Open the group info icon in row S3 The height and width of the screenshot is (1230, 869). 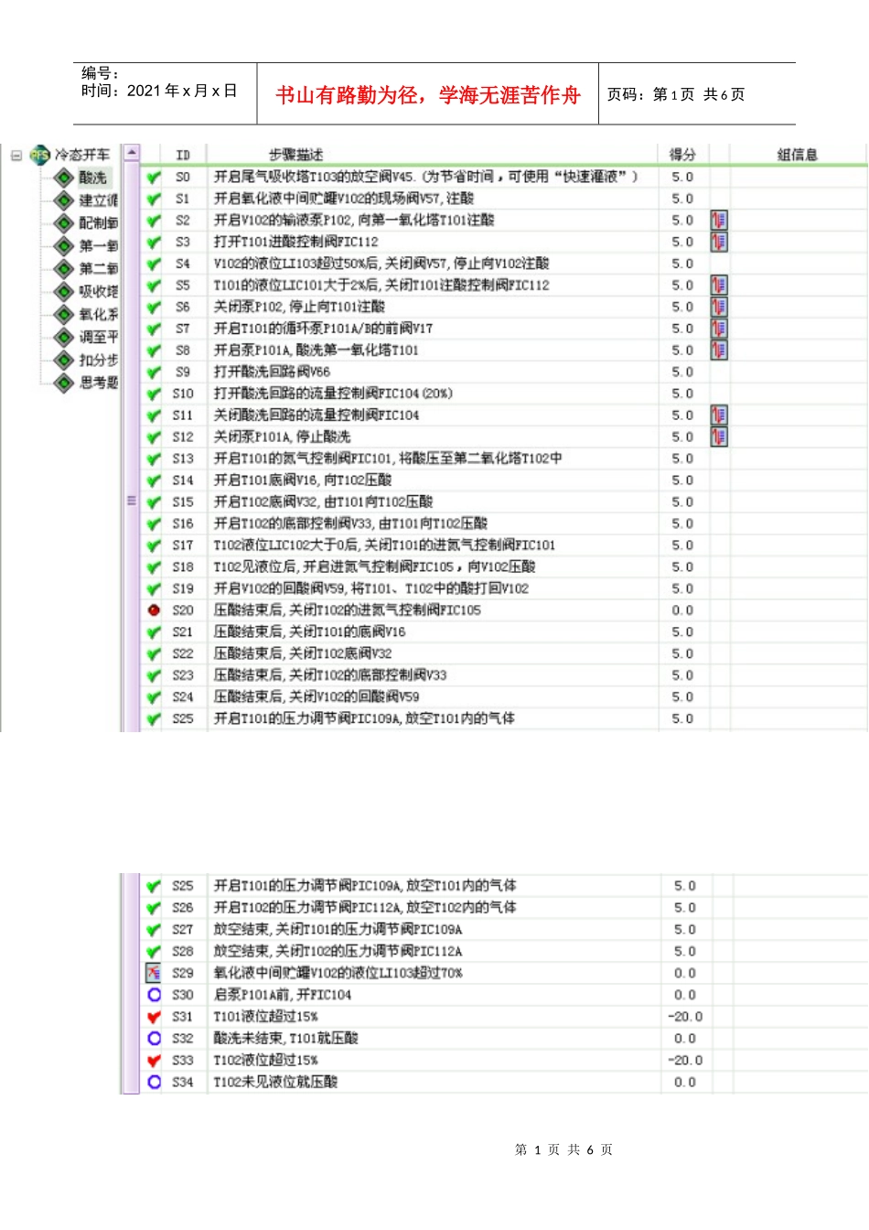point(719,242)
